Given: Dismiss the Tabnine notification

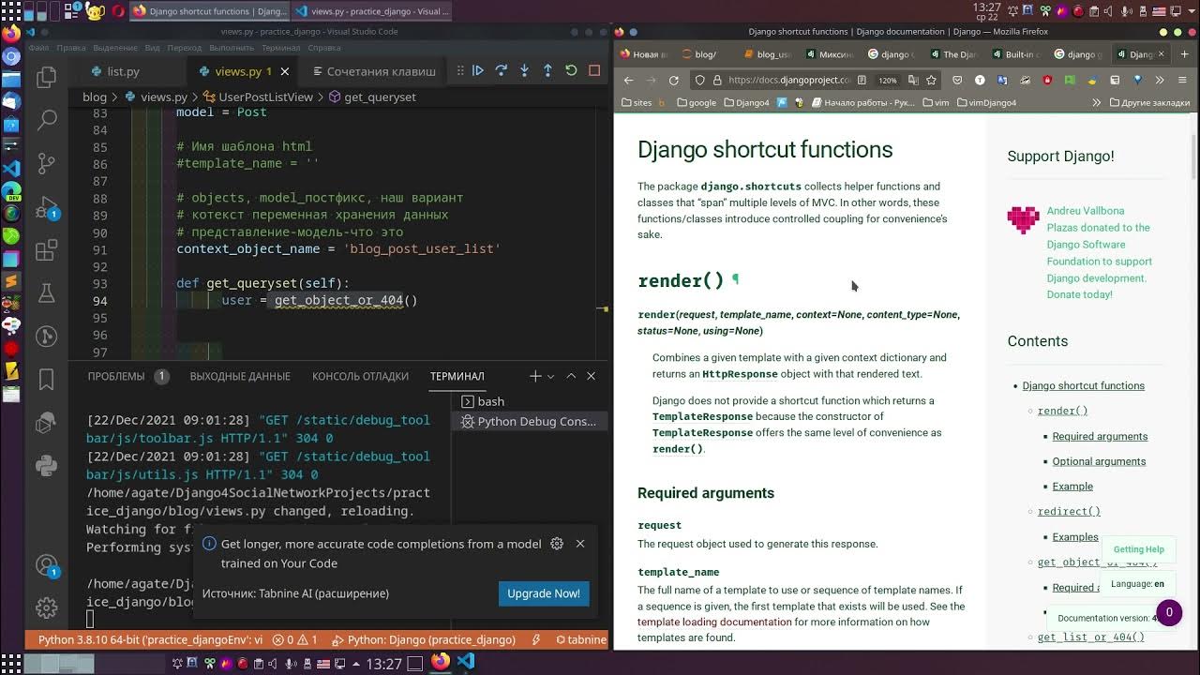Looking at the screenshot, I should click(580, 544).
